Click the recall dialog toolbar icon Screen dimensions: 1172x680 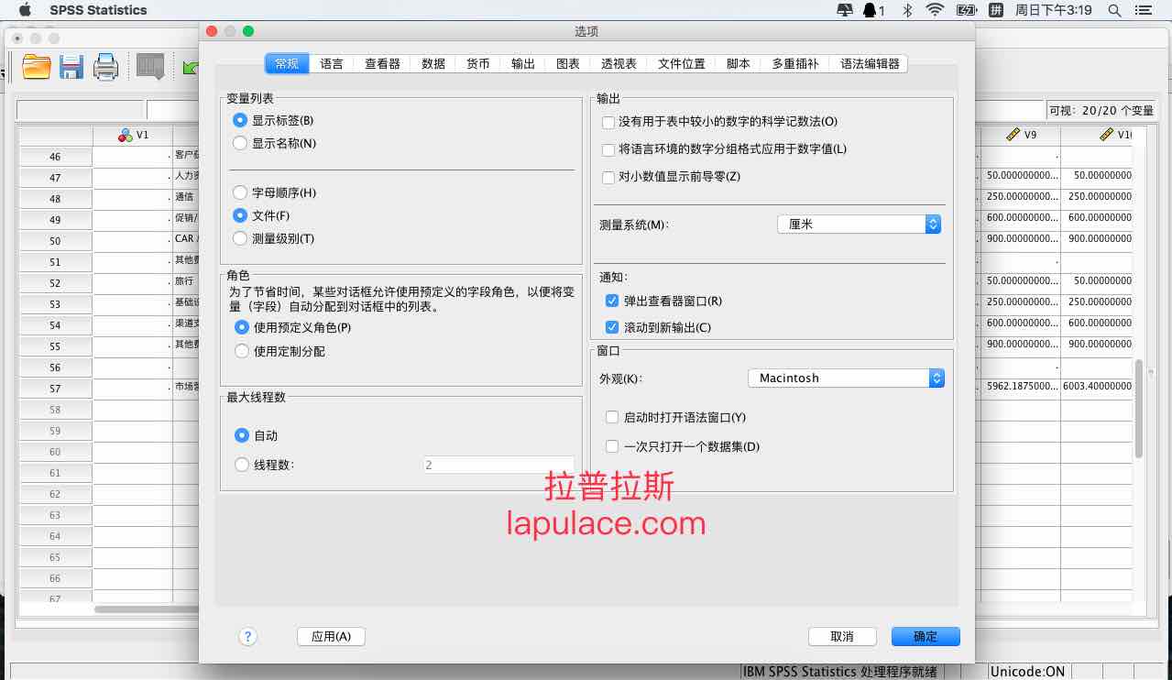[x=150, y=66]
